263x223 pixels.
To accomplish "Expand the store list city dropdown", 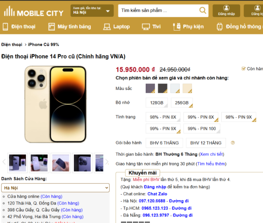I will (55, 188).
